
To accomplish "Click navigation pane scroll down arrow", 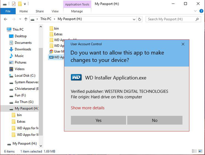I will coord(41,146).
